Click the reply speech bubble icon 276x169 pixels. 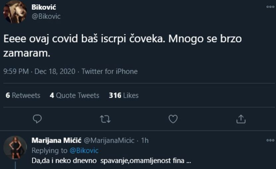[38, 119]
